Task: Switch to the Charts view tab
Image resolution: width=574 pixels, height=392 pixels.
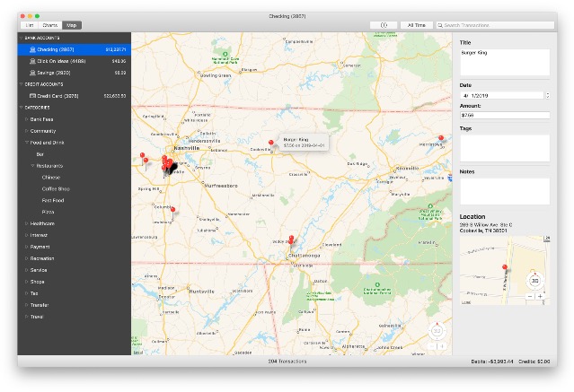Action: (50, 25)
